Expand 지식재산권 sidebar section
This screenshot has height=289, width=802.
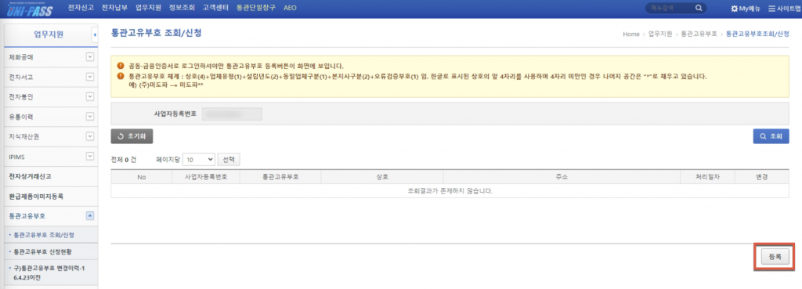90,136
